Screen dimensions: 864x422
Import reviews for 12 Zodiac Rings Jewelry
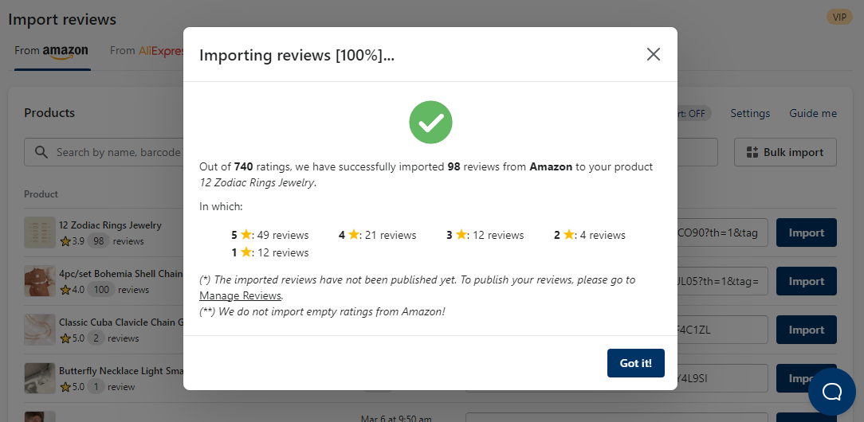coord(806,233)
